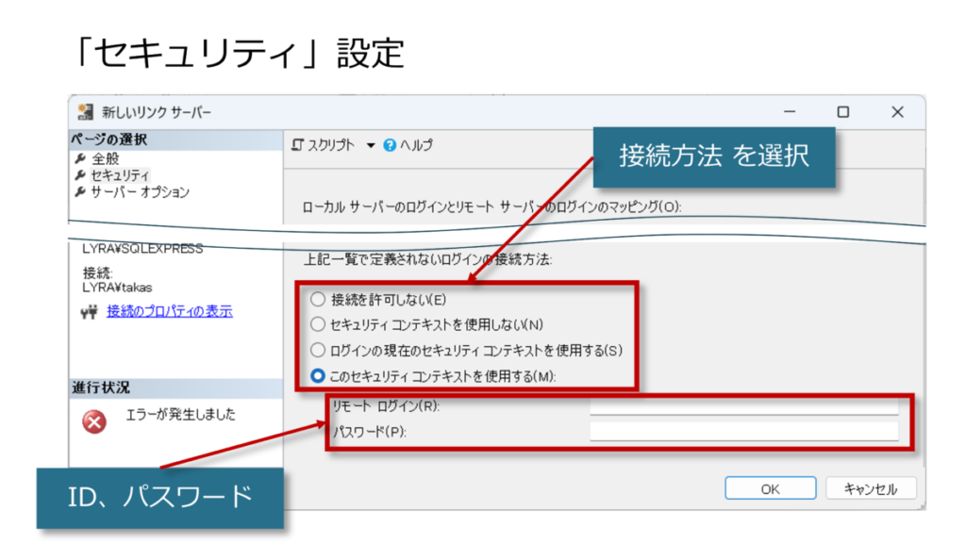Select 接続を許可しない radio button
Screen dimensions: 966x544
click(x=317, y=300)
